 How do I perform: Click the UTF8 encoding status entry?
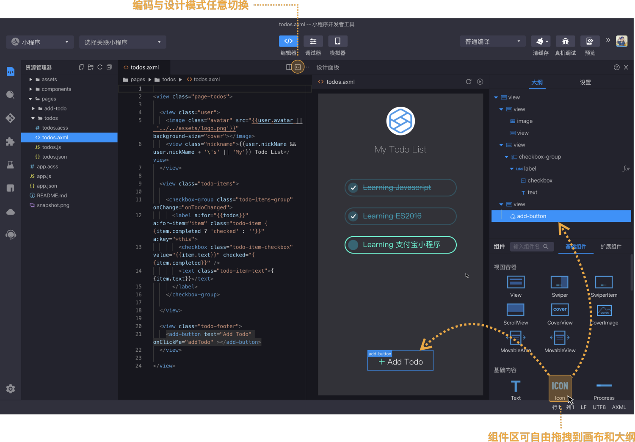[599, 407]
